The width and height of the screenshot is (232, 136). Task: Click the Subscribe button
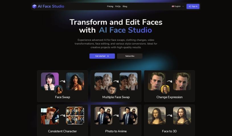point(130,56)
